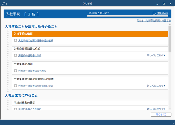Click the 16個中0個が完了 progress bar
The image size is (175, 125).
pos(128,16)
